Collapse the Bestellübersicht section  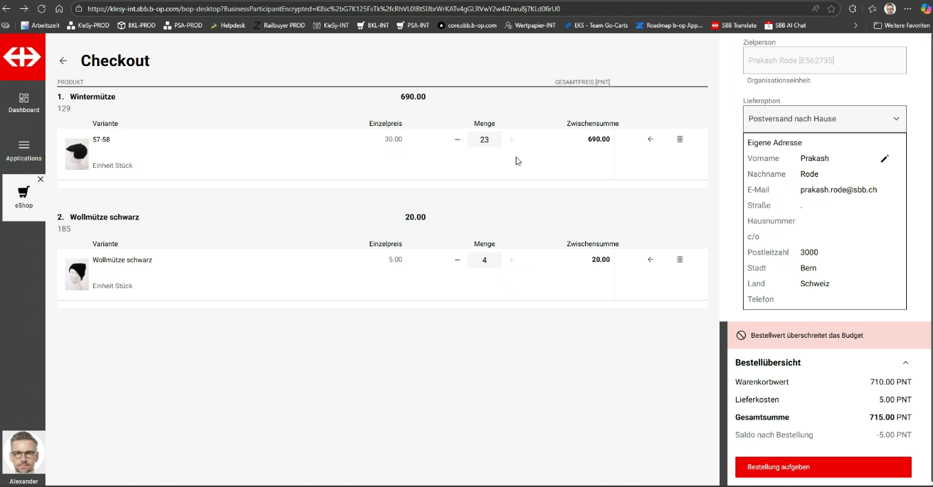905,362
